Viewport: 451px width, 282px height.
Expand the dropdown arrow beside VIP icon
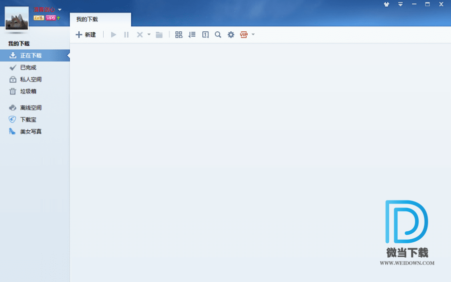tap(253, 35)
